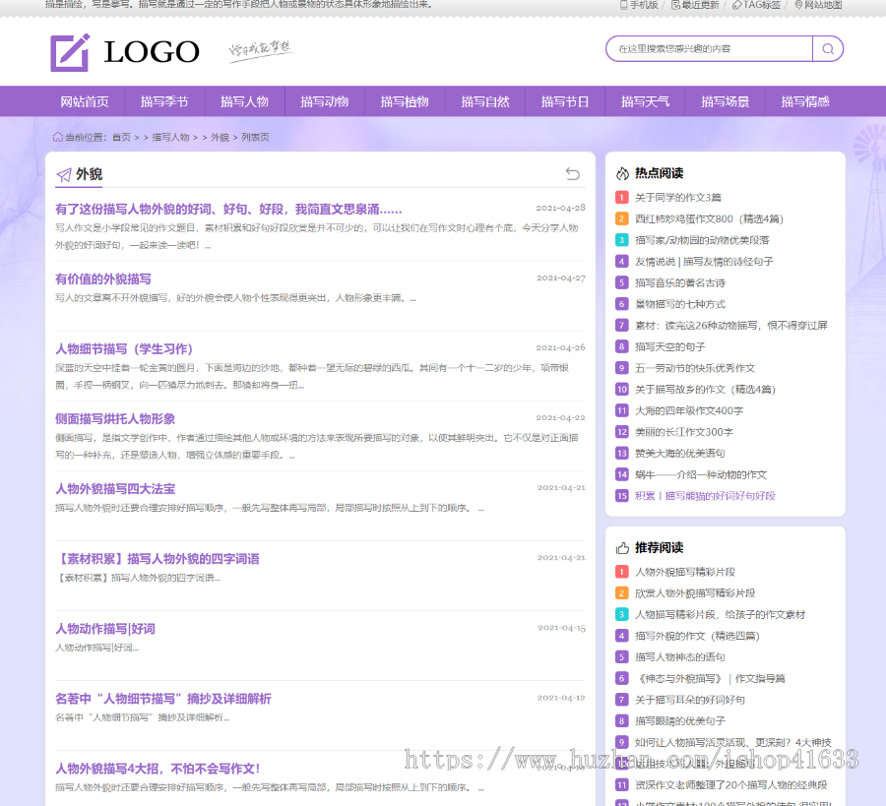This screenshot has width=886, height=806.
Task: Open the 描写情感 nav item
Action: [x=805, y=101]
